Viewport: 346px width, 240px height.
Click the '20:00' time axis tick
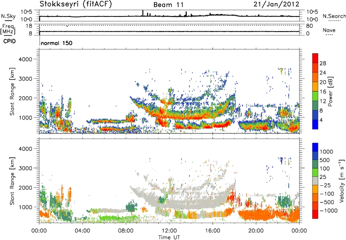coord(256,231)
